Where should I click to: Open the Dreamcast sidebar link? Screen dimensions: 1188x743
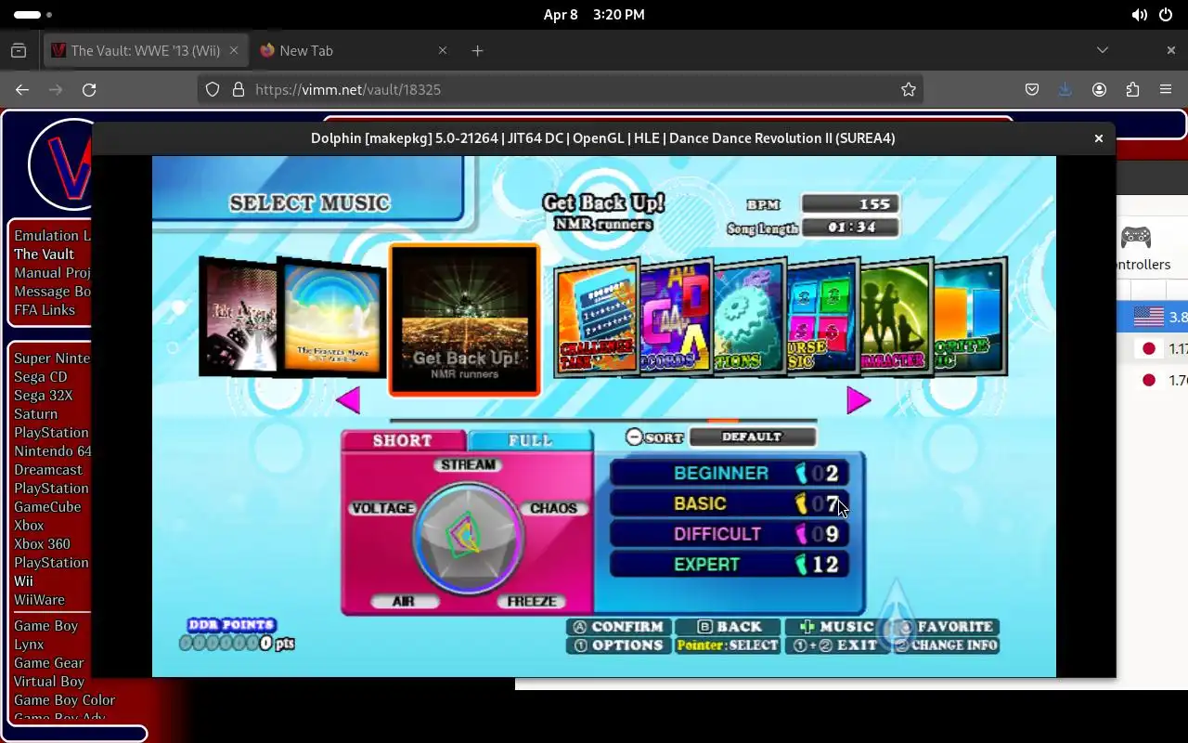tap(48, 469)
